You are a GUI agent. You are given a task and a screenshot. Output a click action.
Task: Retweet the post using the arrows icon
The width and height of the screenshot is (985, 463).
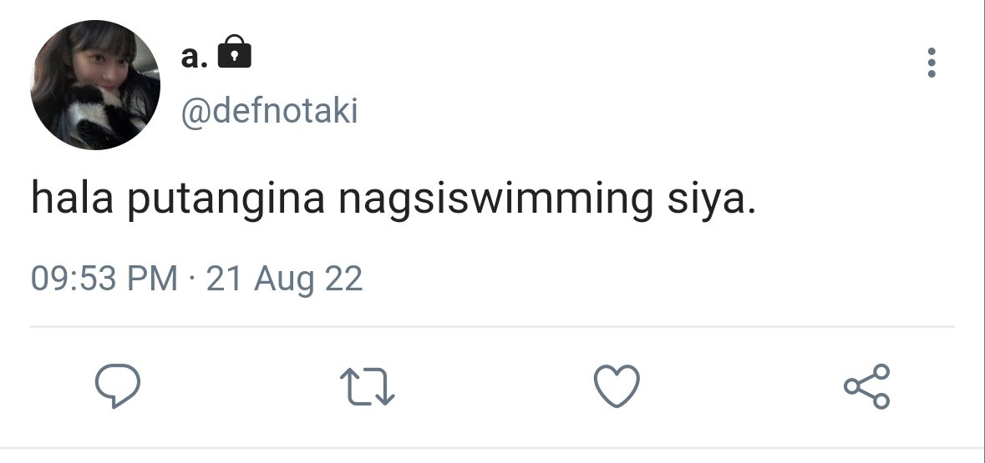point(367,385)
